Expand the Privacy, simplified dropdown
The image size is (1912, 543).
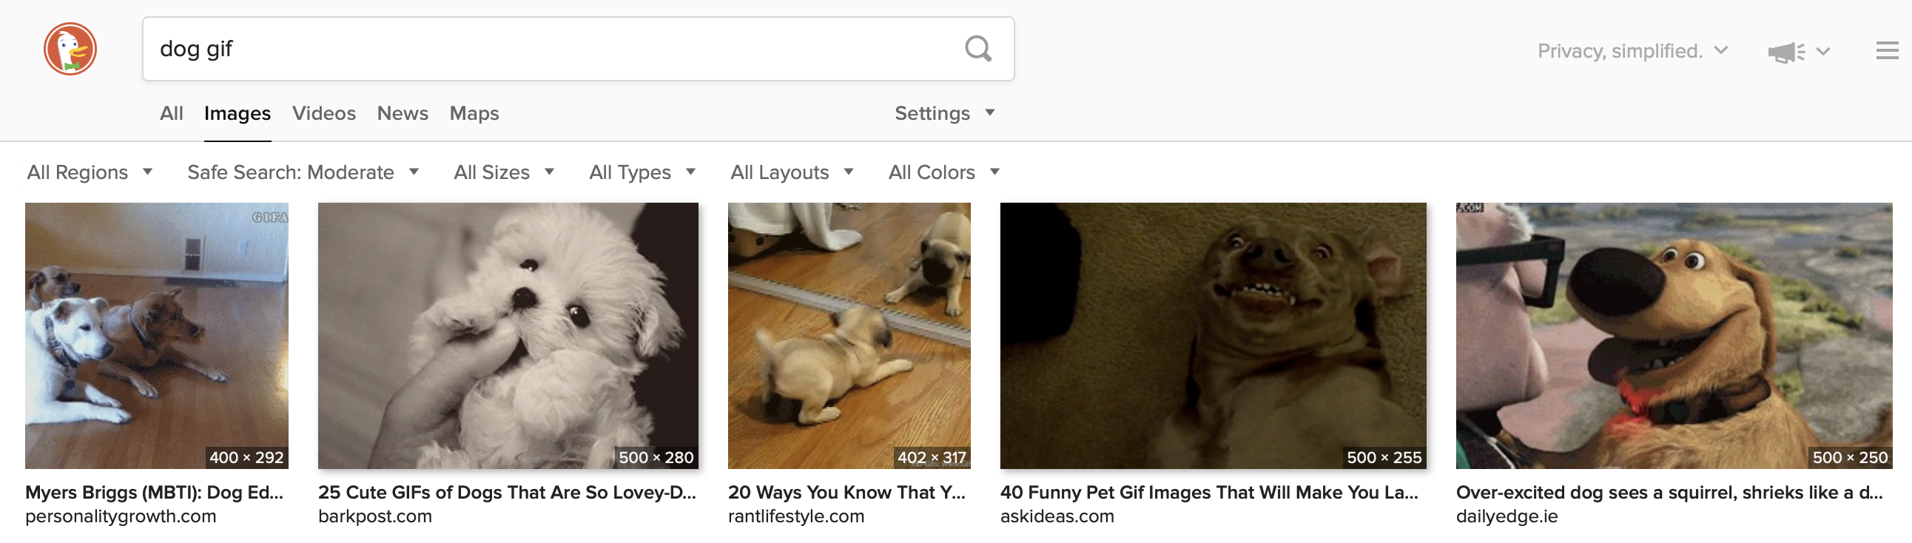(x=1632, y=50)
